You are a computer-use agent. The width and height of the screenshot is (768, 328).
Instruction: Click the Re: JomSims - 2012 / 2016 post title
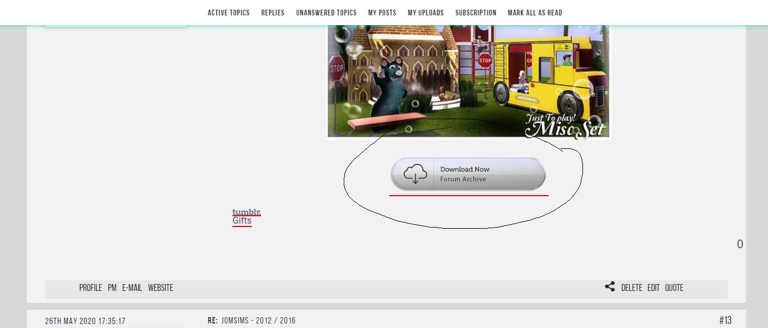click(x=252, y=321)
